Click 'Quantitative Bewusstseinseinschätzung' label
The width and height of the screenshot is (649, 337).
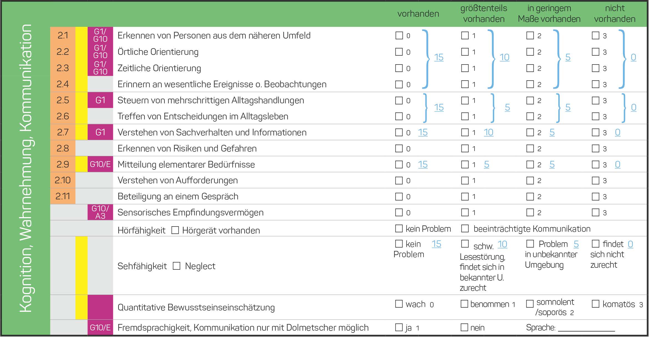tap(196, 307)
